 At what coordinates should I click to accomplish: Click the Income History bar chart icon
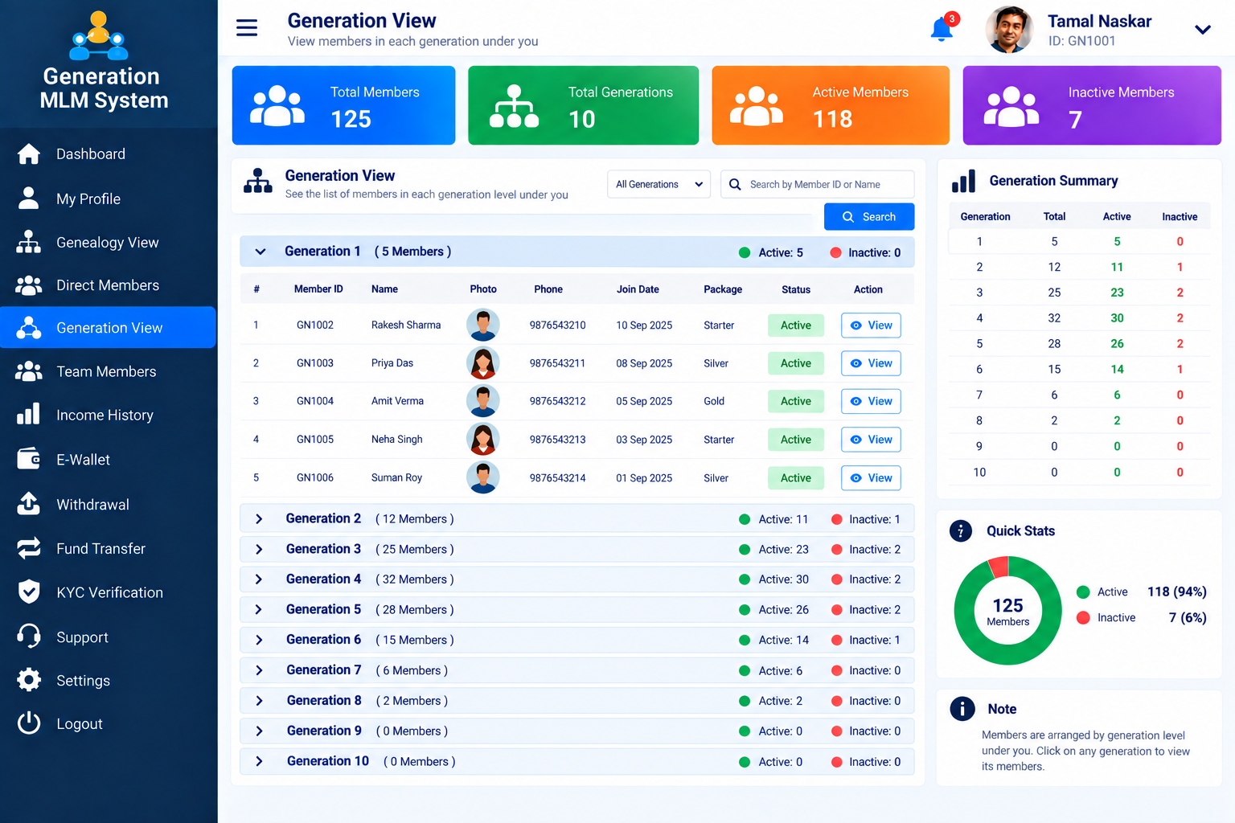(29, 414)
